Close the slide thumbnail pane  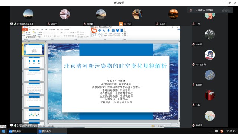pyautogui.click(x=46, y=41)
